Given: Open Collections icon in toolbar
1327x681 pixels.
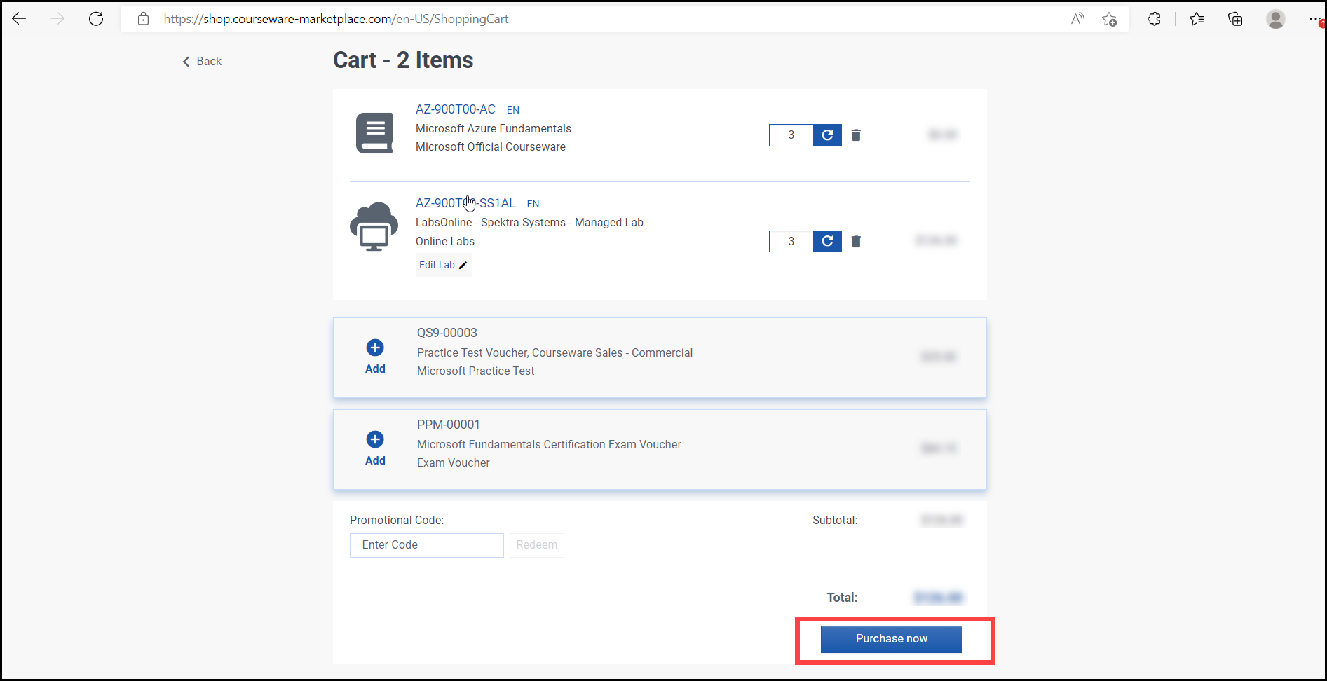Looking at the screenshot, I should [x=1235, y=19].
